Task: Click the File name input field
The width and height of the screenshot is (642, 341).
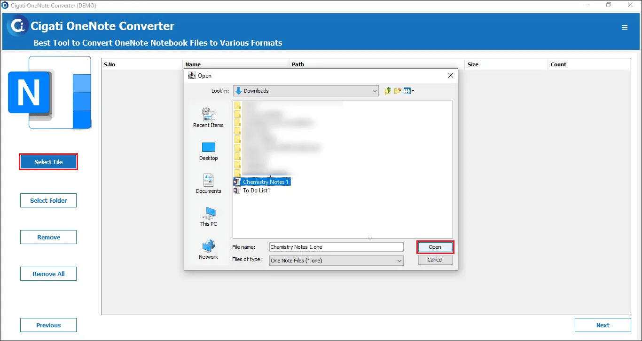Action: pyautogui.click(x=336, y=247)
